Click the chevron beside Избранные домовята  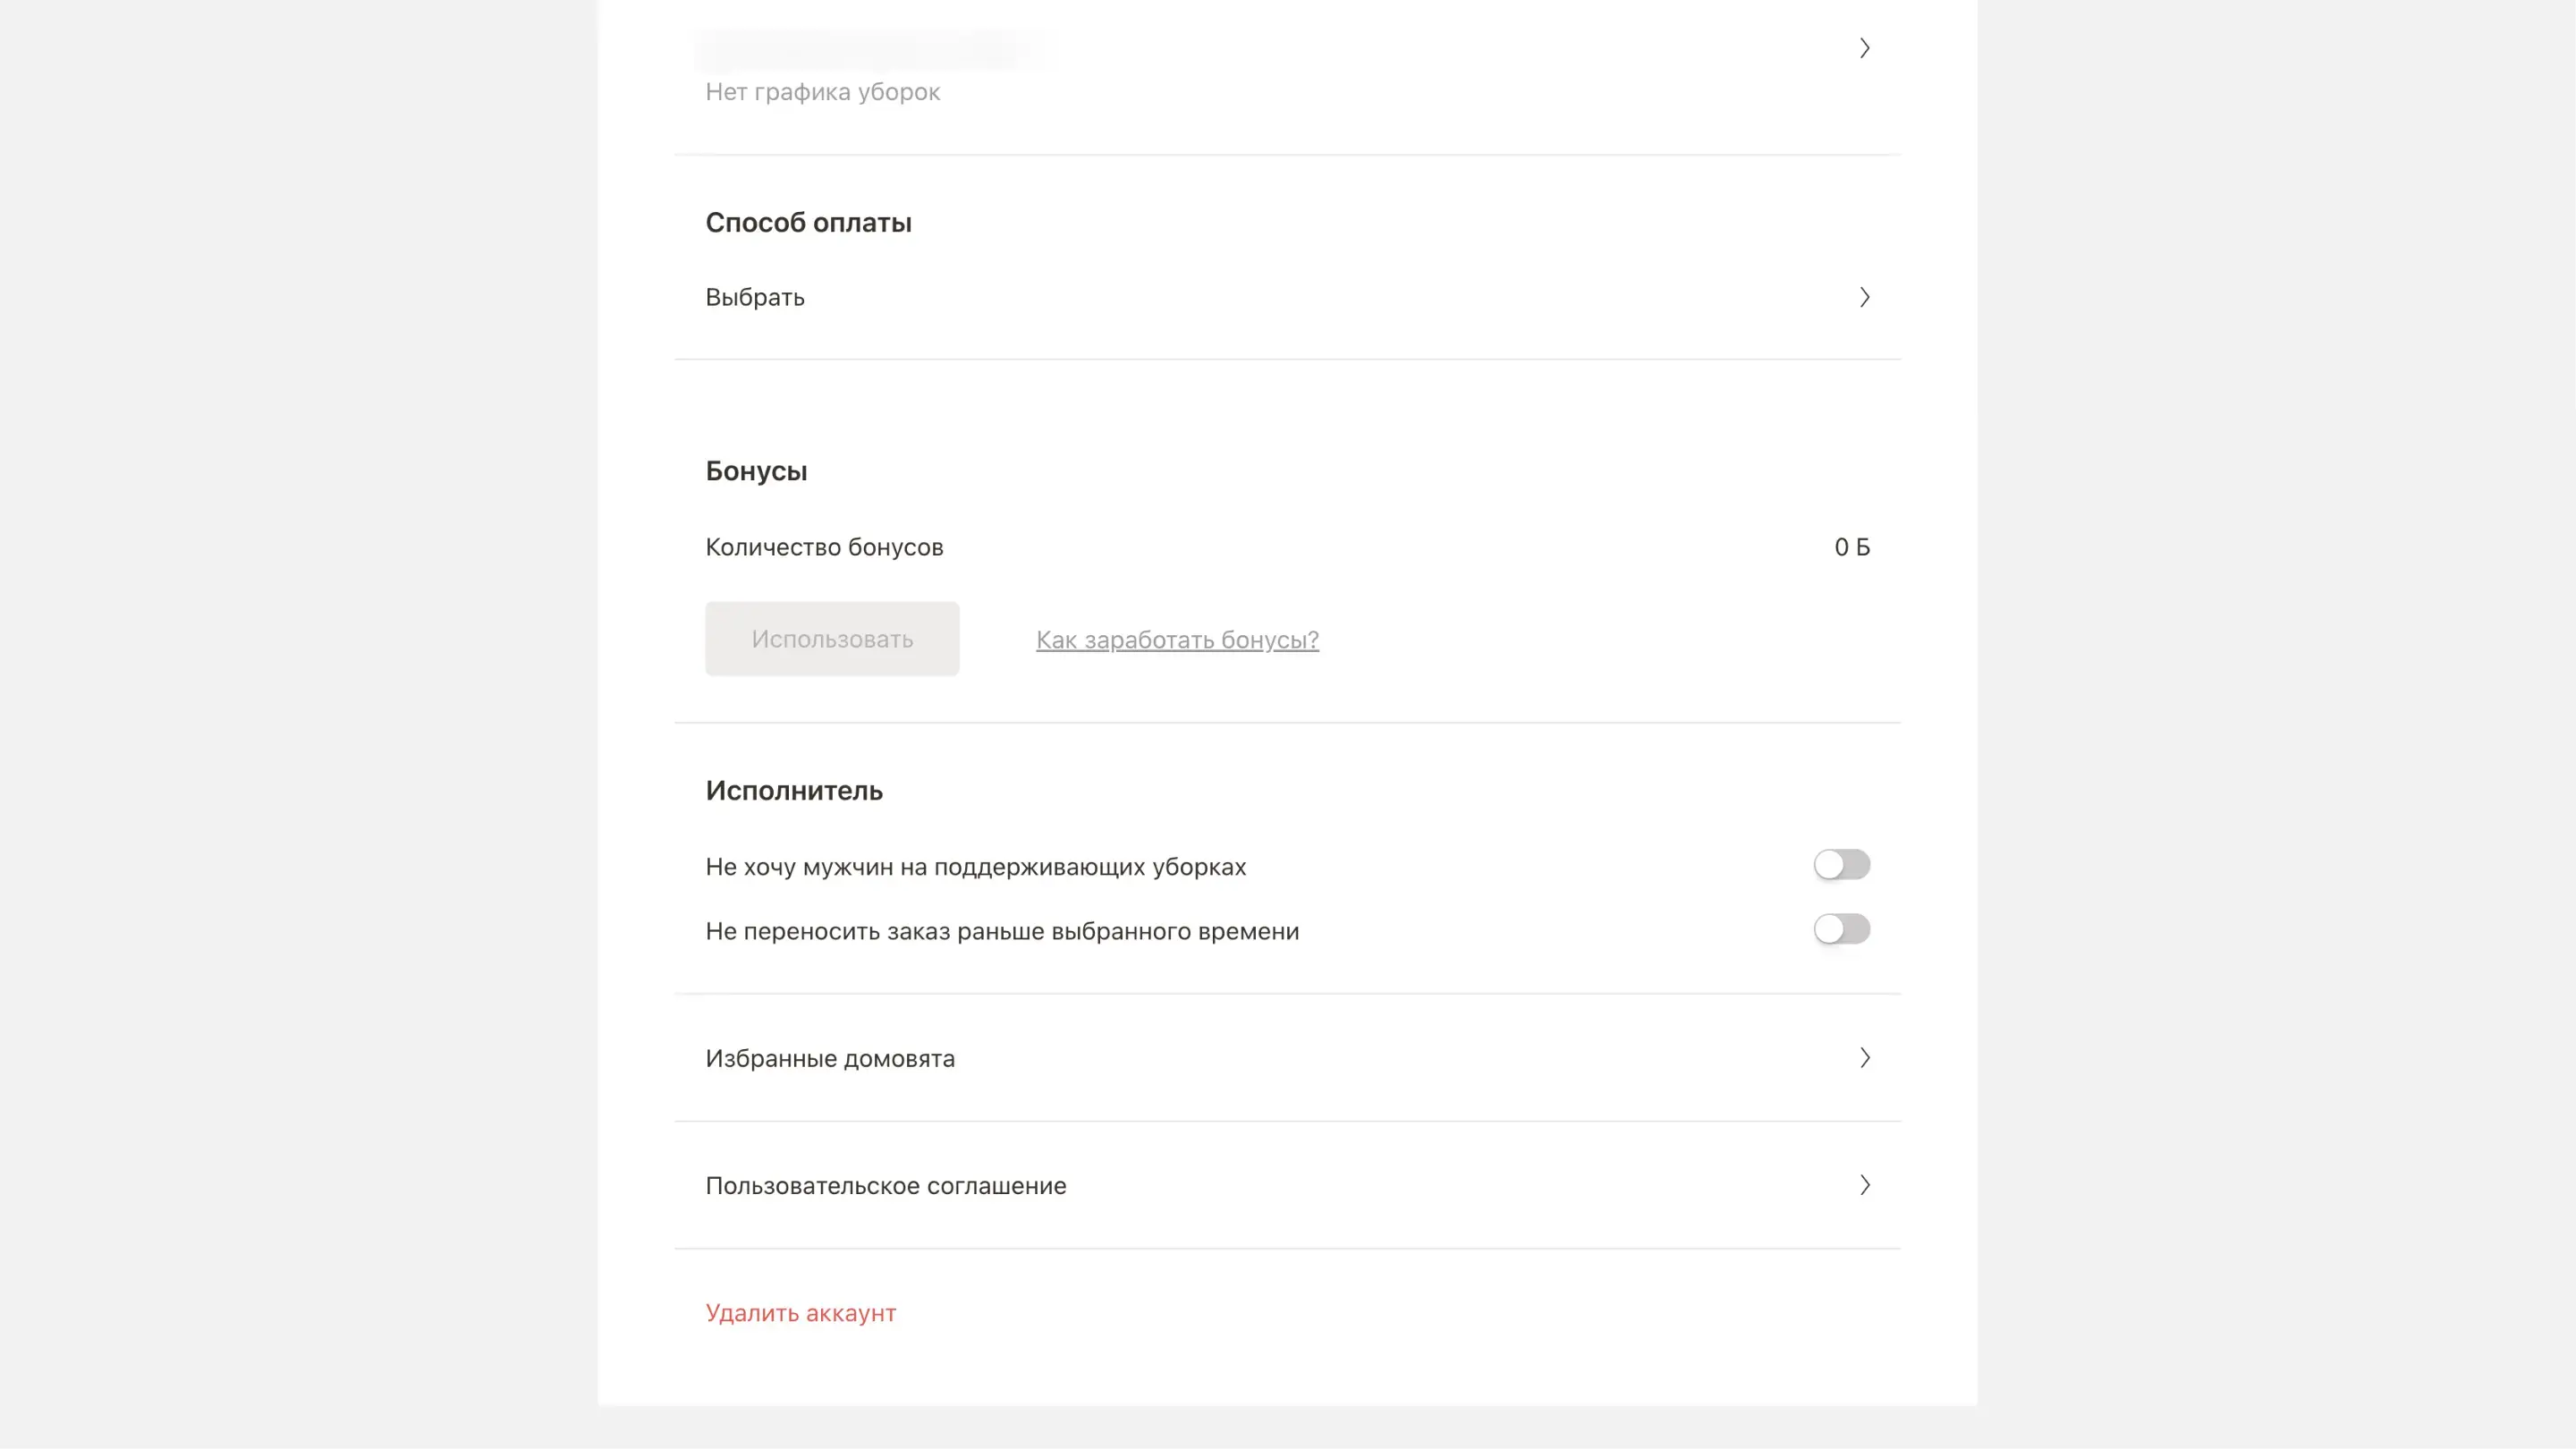(1864, 1058)
